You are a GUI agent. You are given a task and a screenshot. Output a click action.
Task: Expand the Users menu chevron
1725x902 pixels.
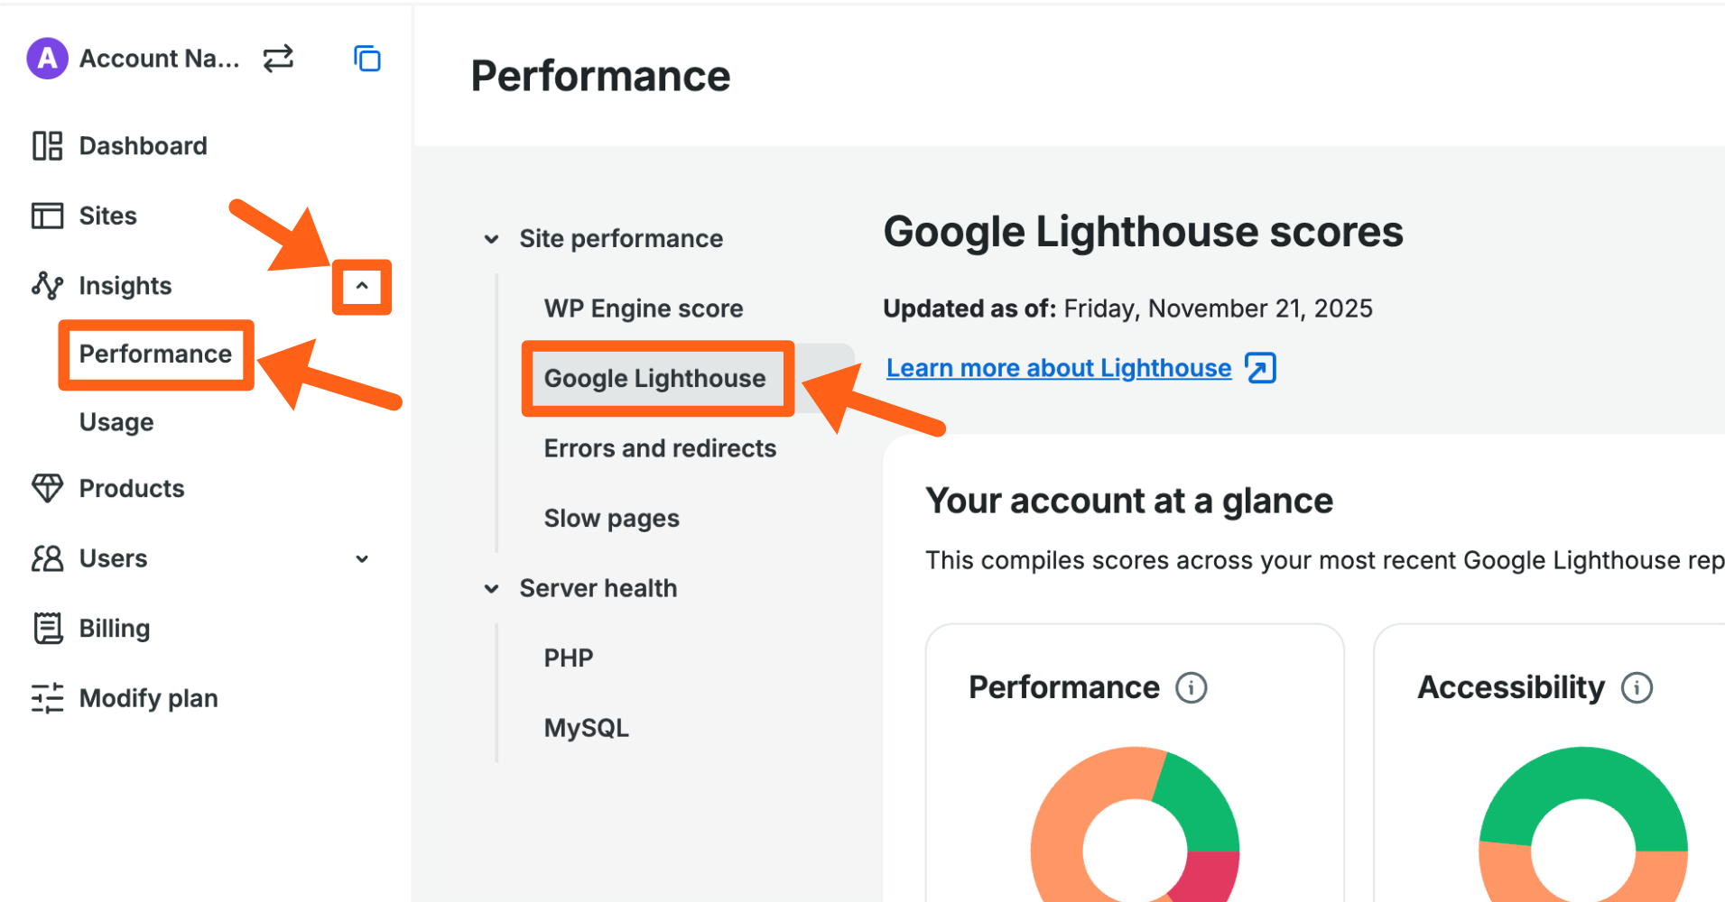[362, 559]
